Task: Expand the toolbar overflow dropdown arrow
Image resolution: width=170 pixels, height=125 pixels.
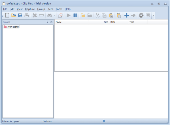Action: click(153, 16)
